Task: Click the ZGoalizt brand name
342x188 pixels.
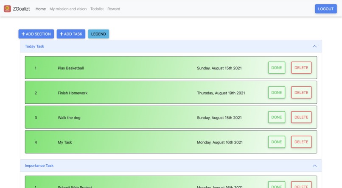Action: click(21, 9)
